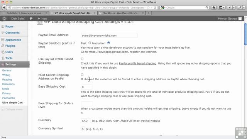Image resolution: width=247 pixels, height=139 pixels.
Task: Click the Base Shipping Cost field
Action: click(86, 87)
